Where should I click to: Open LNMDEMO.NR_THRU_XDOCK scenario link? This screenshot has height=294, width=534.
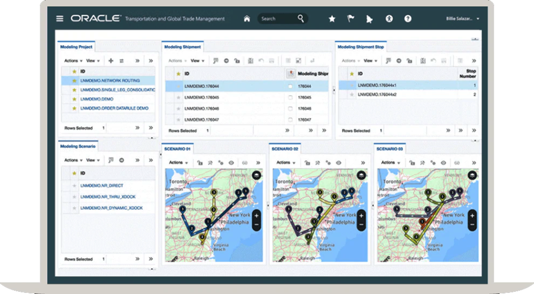coord(108,197)
